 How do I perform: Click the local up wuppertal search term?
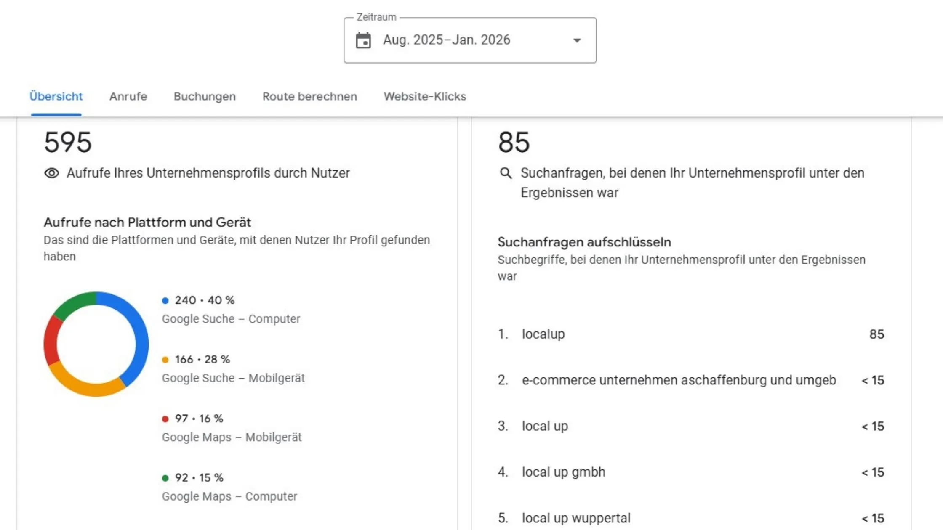[x=576, y=518]
